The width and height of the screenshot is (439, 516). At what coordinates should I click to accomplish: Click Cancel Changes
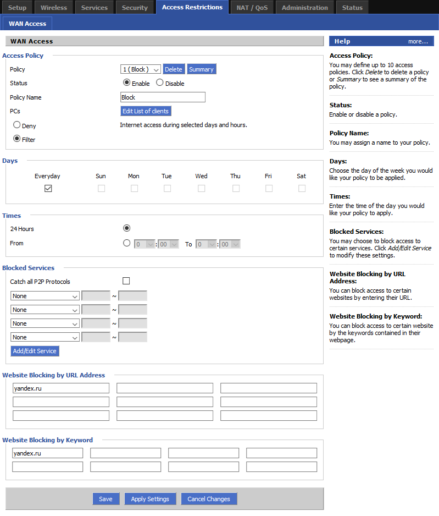[209, 499]
